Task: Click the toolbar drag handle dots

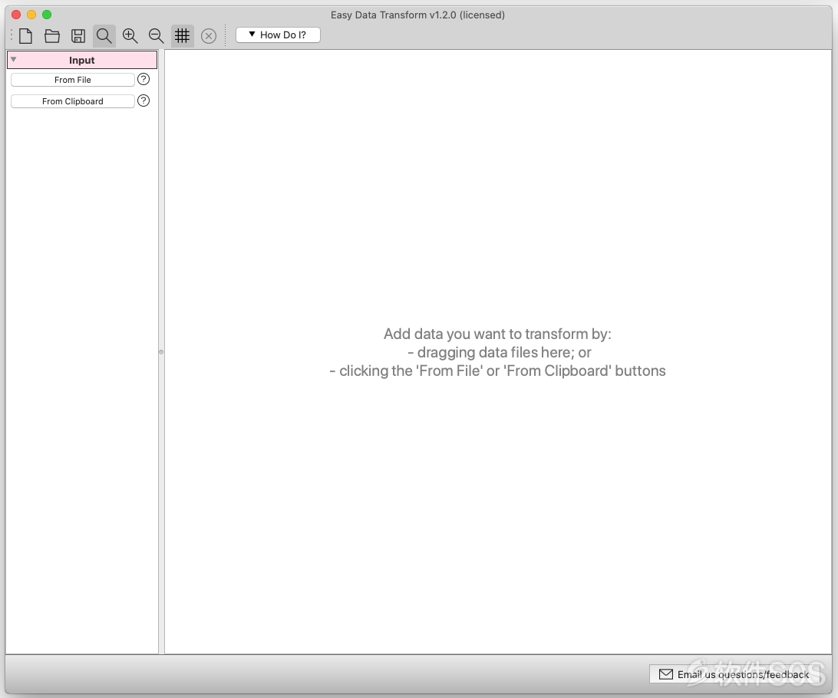Action: click(12, 36)
